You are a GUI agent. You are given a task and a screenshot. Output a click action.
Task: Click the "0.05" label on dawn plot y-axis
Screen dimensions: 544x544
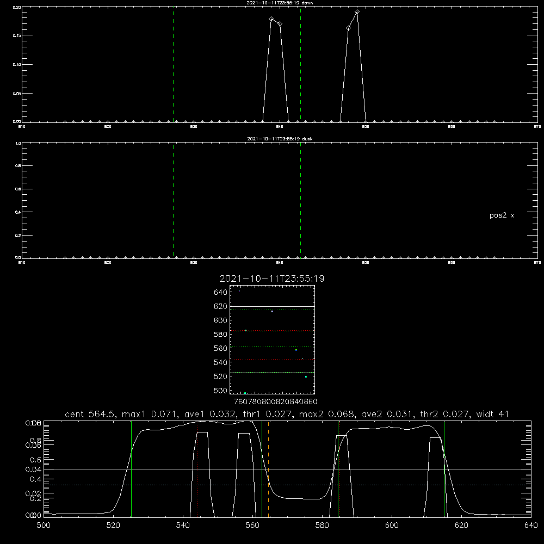(x=17, y=94)
